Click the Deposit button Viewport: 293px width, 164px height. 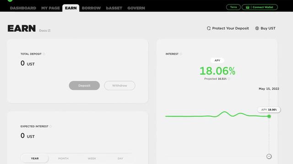84,86
